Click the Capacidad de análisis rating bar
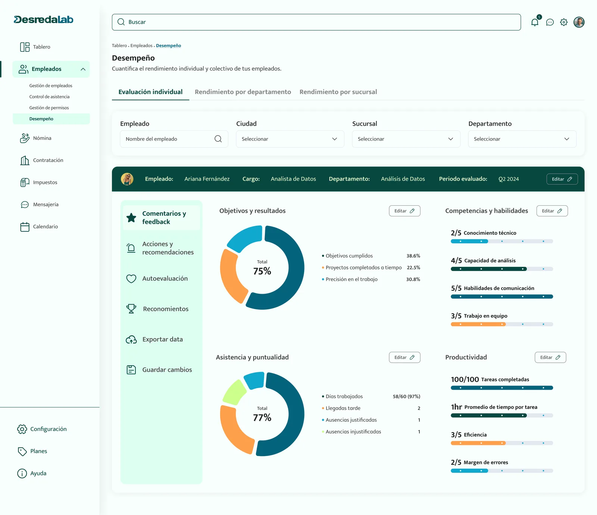 502,269
